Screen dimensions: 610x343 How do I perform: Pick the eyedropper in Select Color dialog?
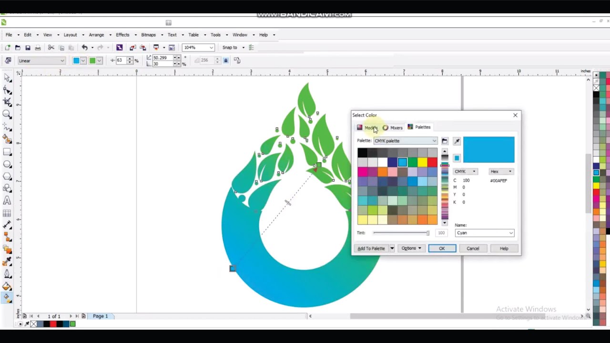[x=457, y=141]
